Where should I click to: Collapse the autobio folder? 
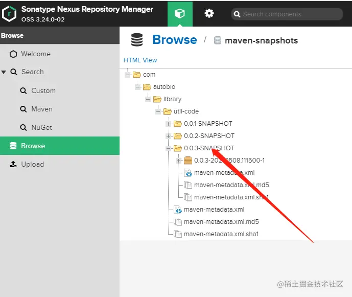138,87
